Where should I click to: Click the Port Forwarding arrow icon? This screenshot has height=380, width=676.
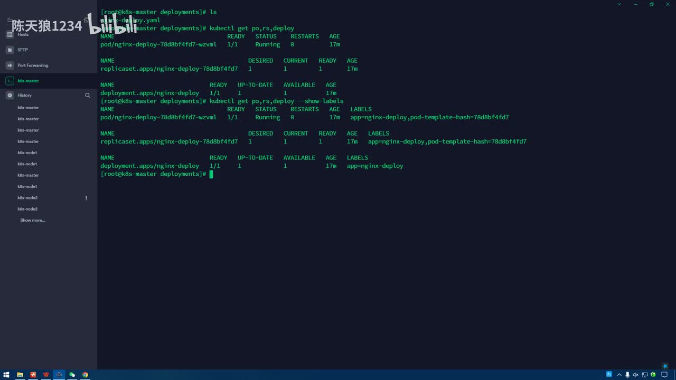coord(10,65)
